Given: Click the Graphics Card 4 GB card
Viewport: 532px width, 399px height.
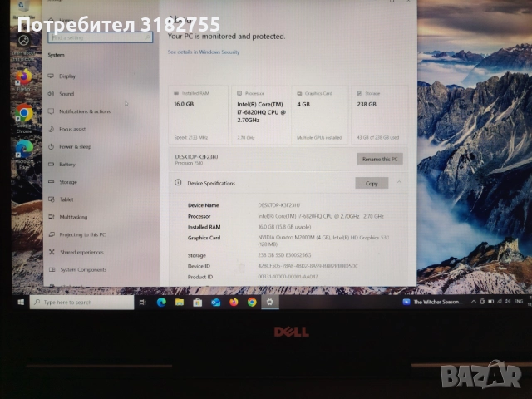Looking at the screenshot, I should pos(320,115).
